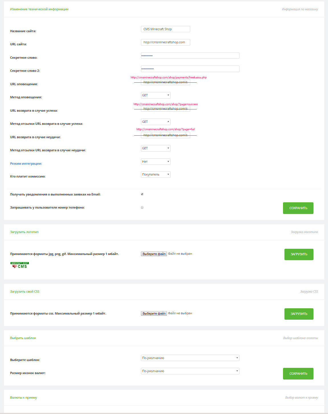This screenshot has height=414, width=328.
Task: Open the integration mode dropdown showing Нет
Action: pyautogui.click(x=155, y=162)
